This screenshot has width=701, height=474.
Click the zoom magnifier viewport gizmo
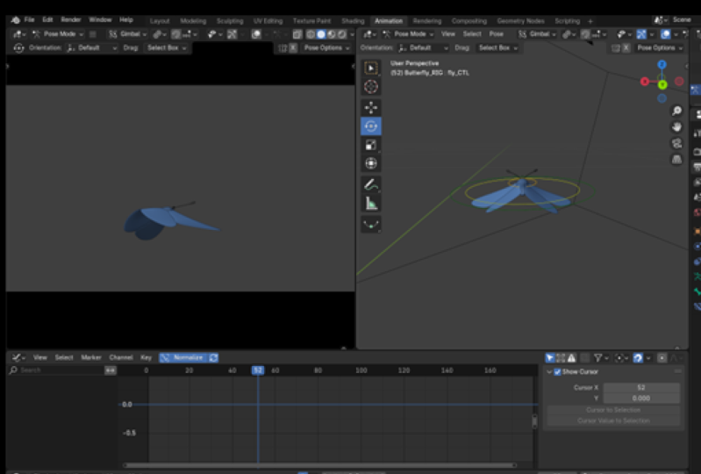[x=676, y=111]
